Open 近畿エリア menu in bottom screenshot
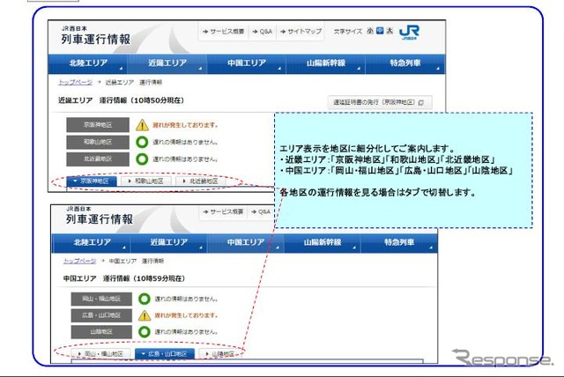Viewport: 564px width, 377px height. pos(168,242)
